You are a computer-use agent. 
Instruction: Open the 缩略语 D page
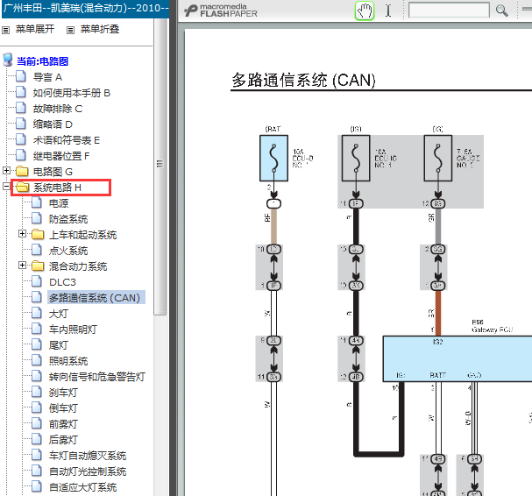pyautogui.click(x=53, y=124)
